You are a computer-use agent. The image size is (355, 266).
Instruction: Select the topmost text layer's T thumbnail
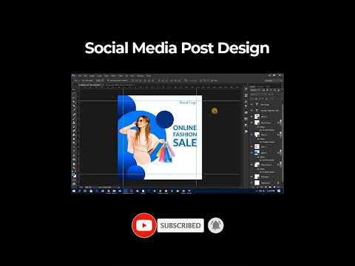(x=257, y=104)
